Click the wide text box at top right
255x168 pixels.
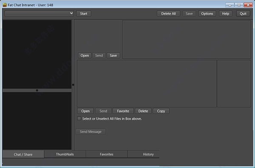pos(187,40)
